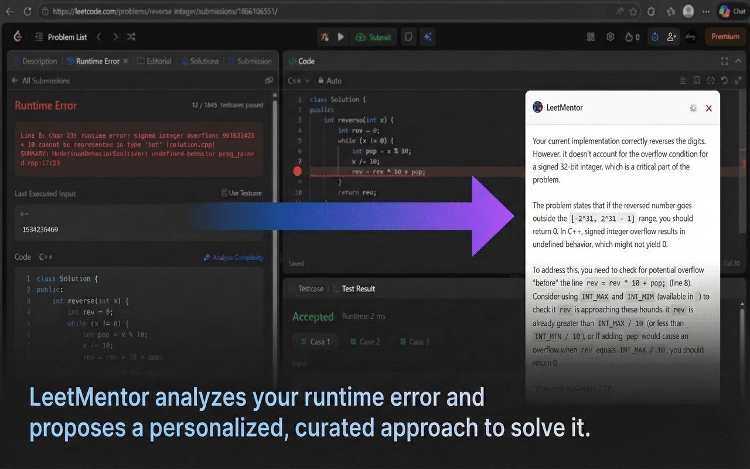Select the Test Result tab

click(354, 288)
